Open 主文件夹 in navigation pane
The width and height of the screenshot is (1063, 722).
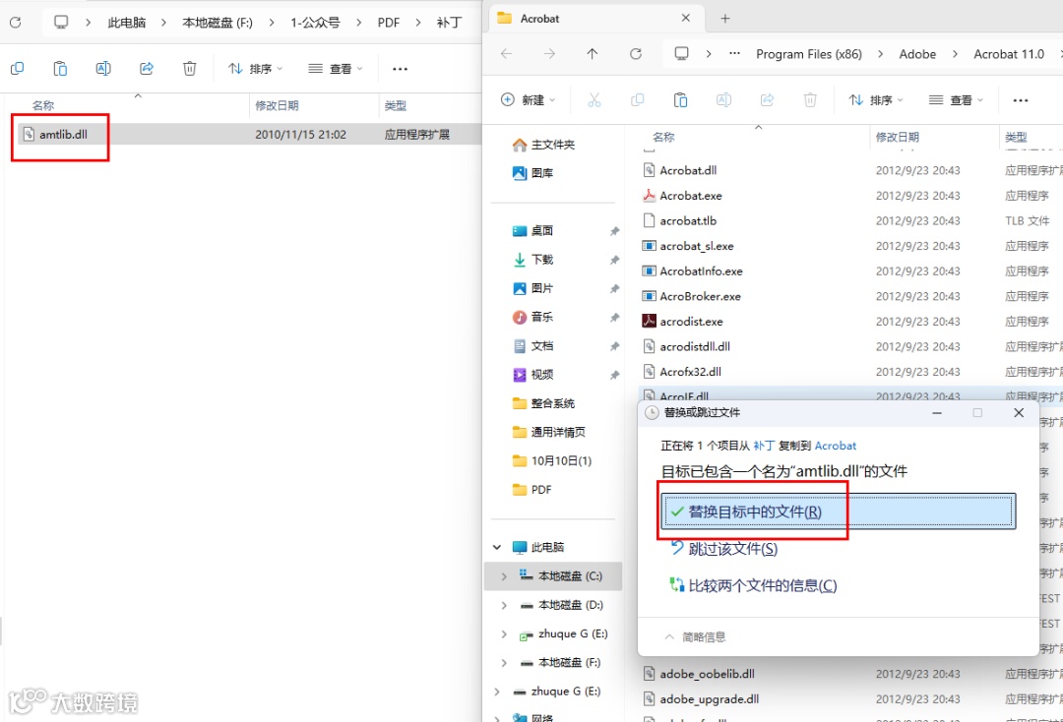click(543, 145)
